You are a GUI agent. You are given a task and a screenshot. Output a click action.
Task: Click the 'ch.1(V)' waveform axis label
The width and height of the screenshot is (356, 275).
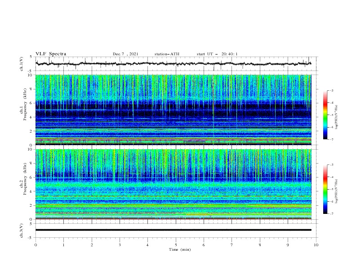22,64
